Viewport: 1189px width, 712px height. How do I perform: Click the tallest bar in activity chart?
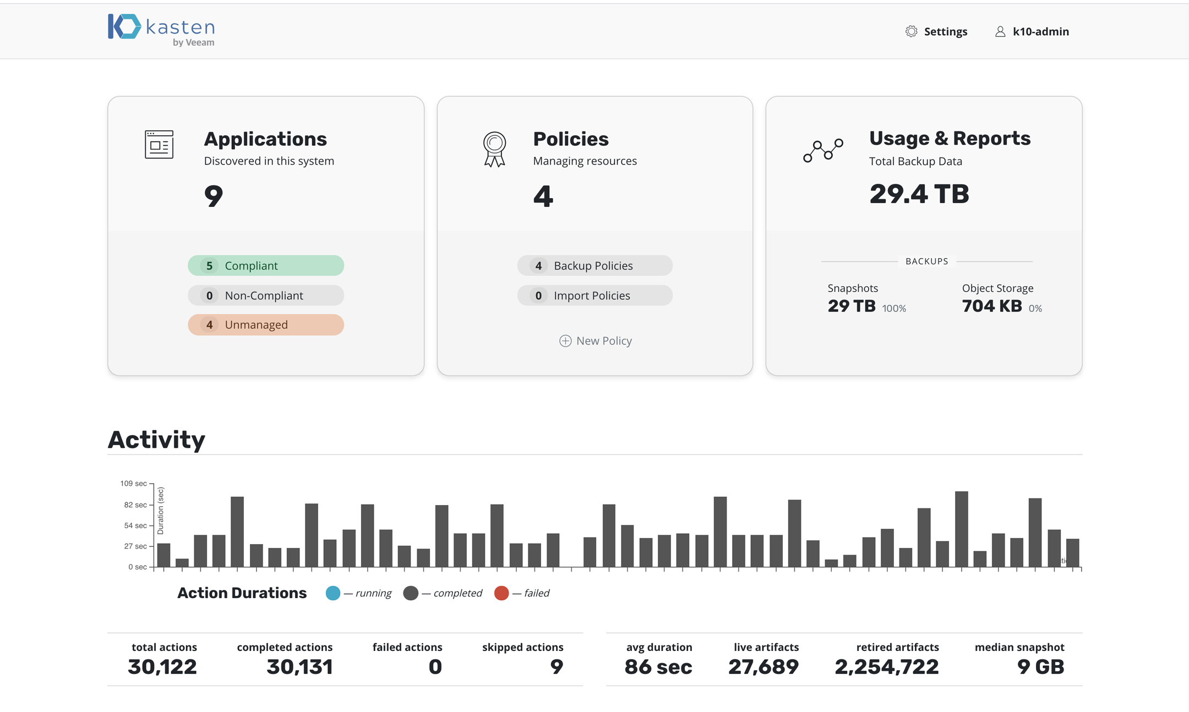pos(961,528)
